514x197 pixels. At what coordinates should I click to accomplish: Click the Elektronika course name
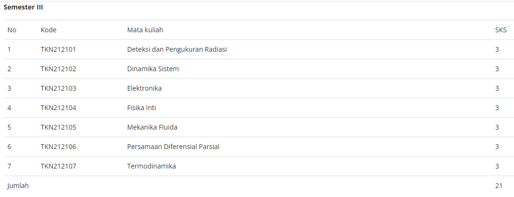(144, 88)
